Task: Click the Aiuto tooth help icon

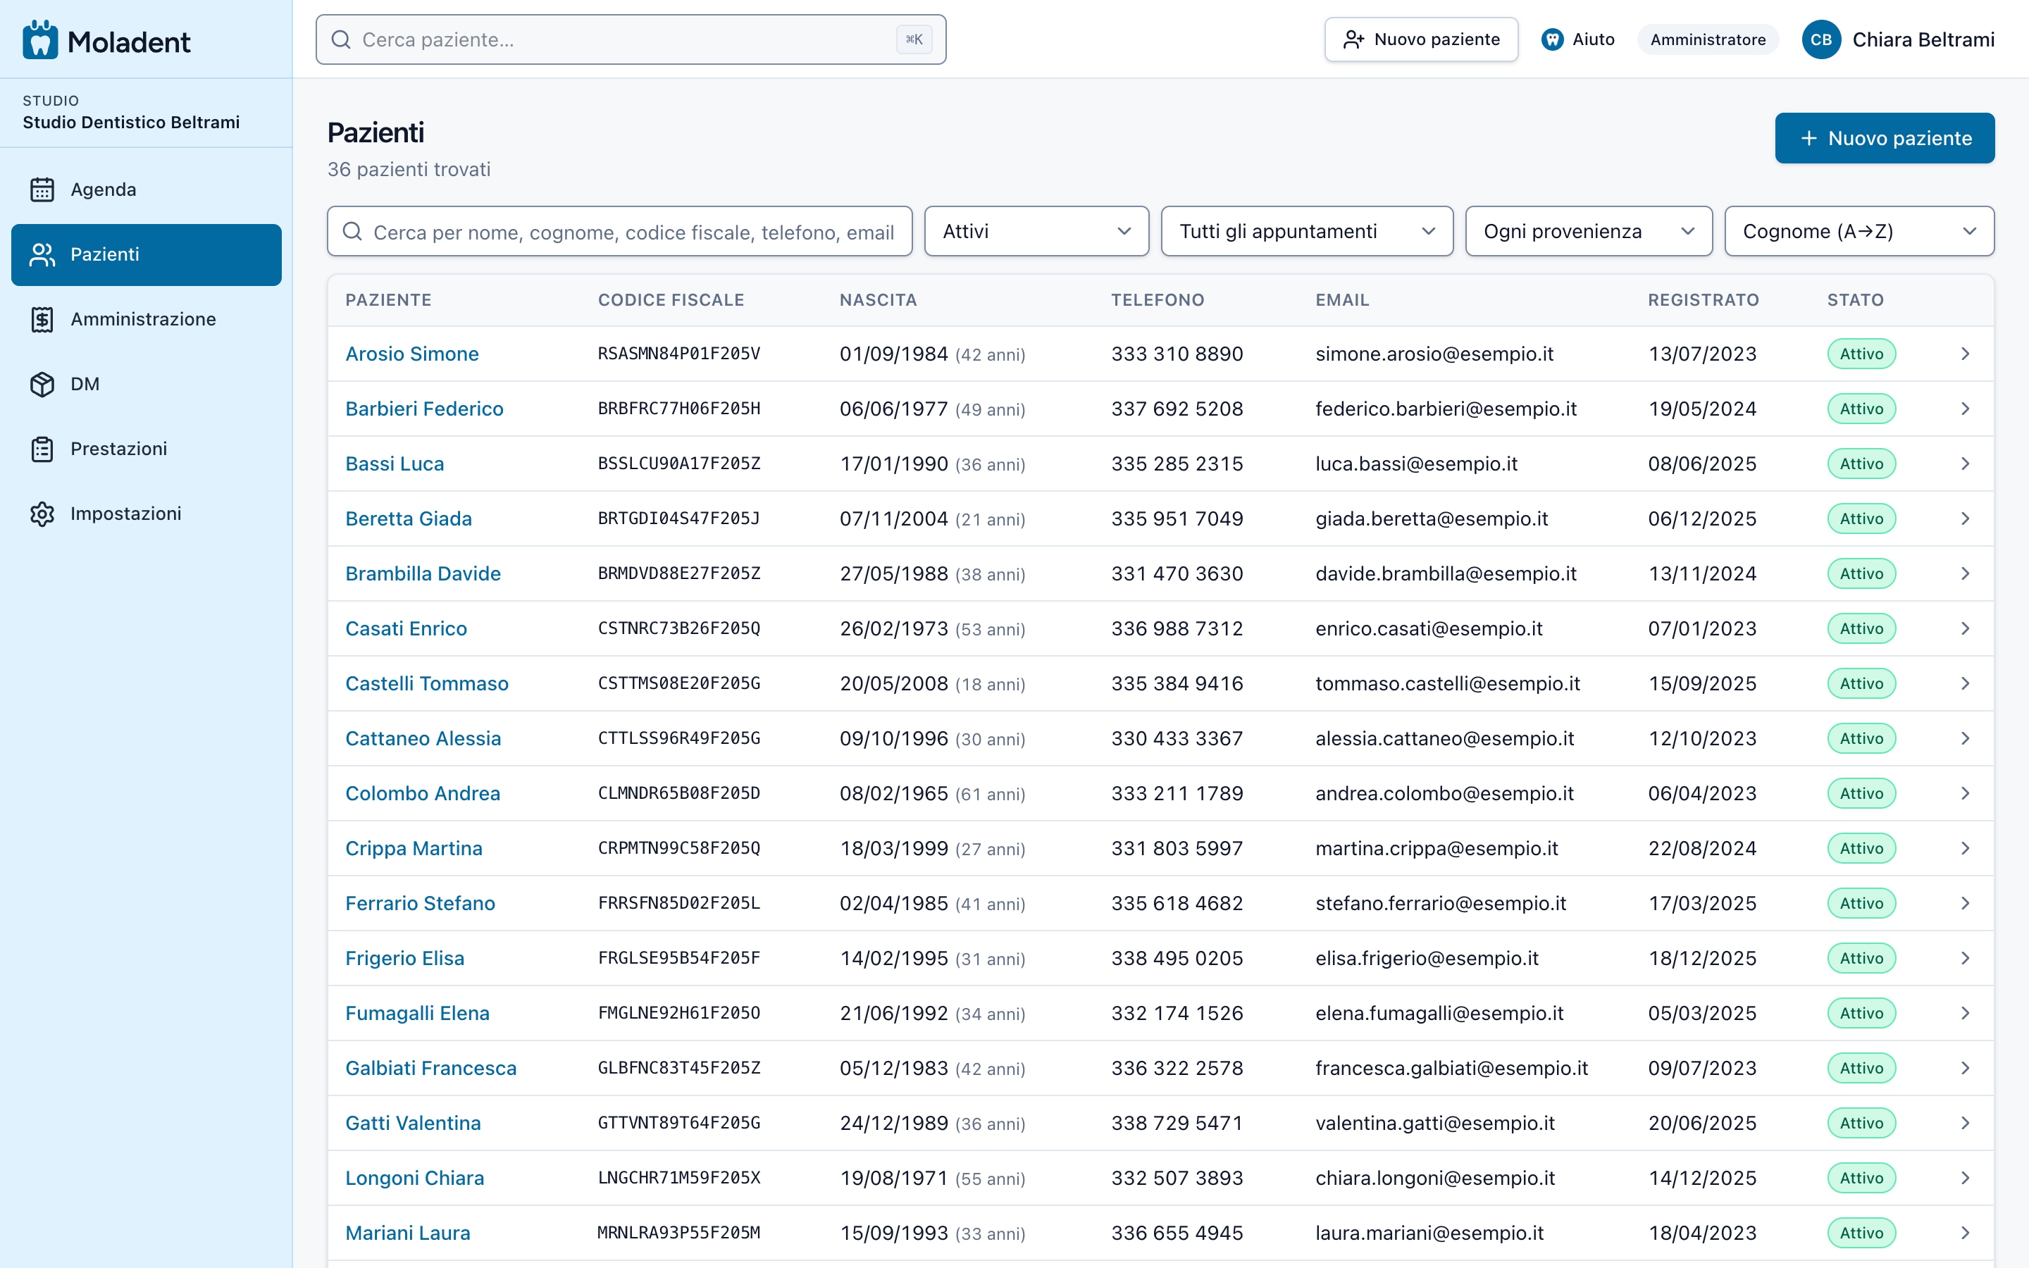Action: [1552, 39]
